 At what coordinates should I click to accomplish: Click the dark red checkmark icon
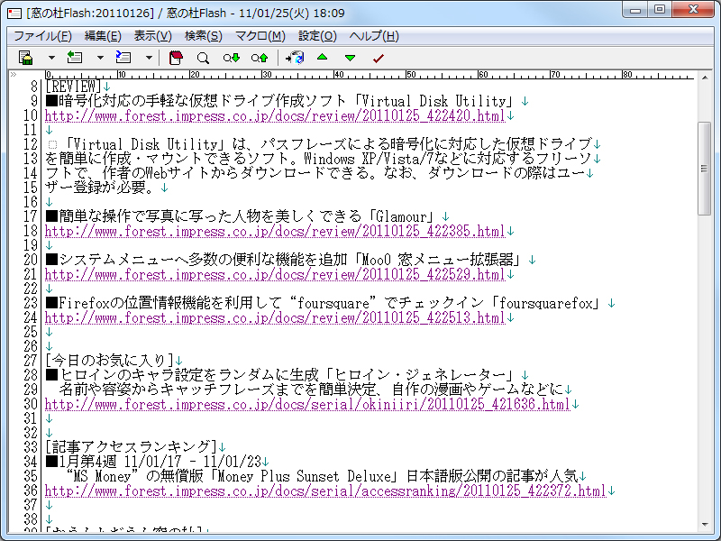pyautogui.click(x=378, y=58)
